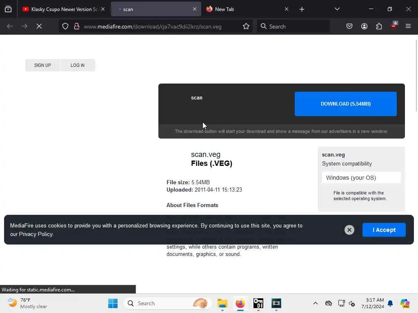
Task: Switch to the New Tab tab
Action: coord(247,9)
